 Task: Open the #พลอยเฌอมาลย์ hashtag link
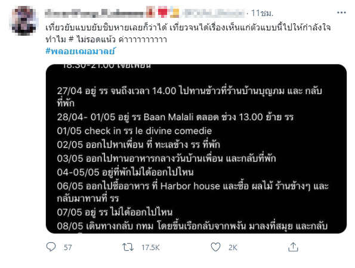(81, 51)
